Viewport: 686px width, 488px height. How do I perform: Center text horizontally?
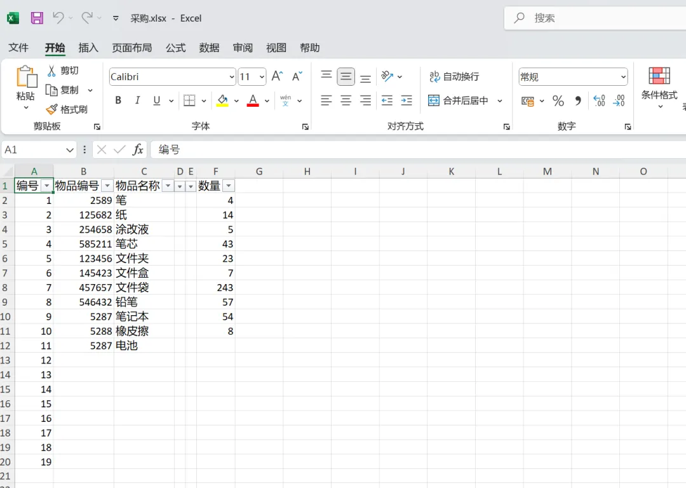[346, 100]
